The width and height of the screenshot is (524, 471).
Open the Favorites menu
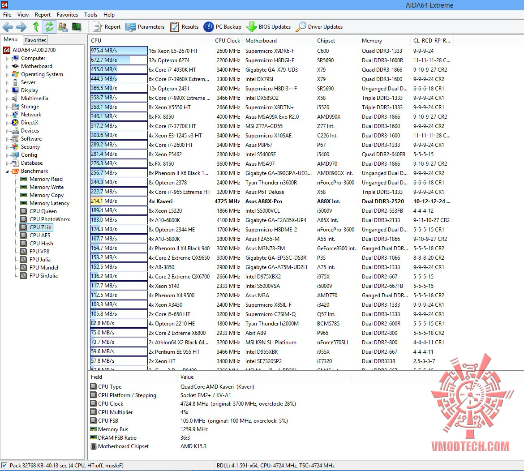coord(67,15)
